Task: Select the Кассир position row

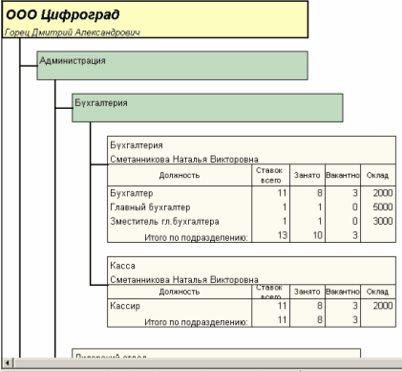Action: tap(251, 306)
